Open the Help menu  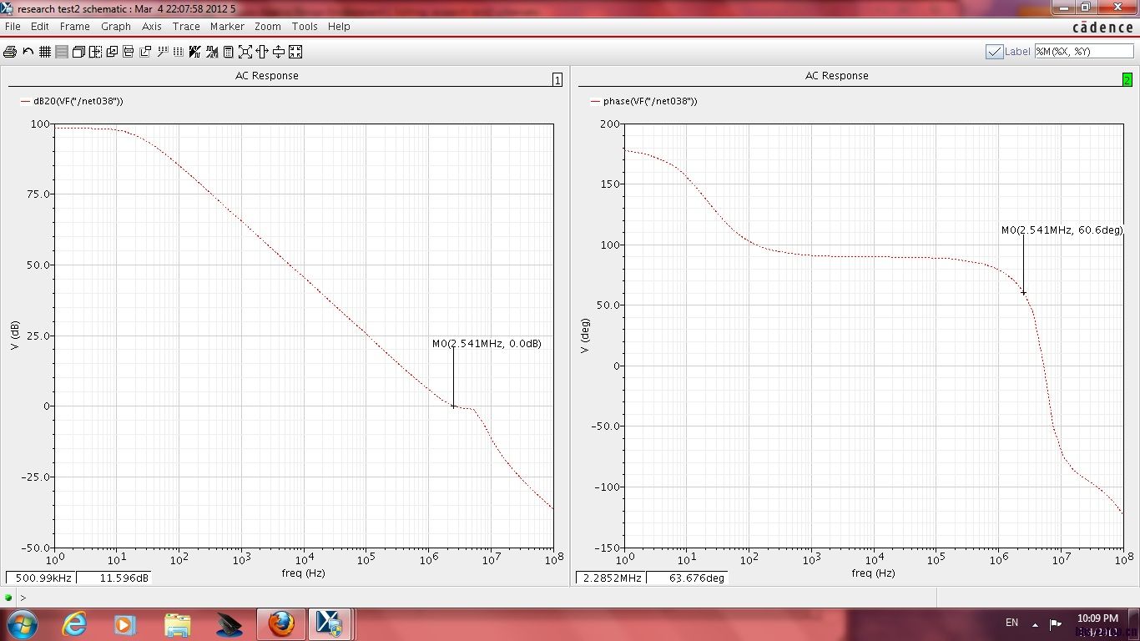[x=339, y=27]
